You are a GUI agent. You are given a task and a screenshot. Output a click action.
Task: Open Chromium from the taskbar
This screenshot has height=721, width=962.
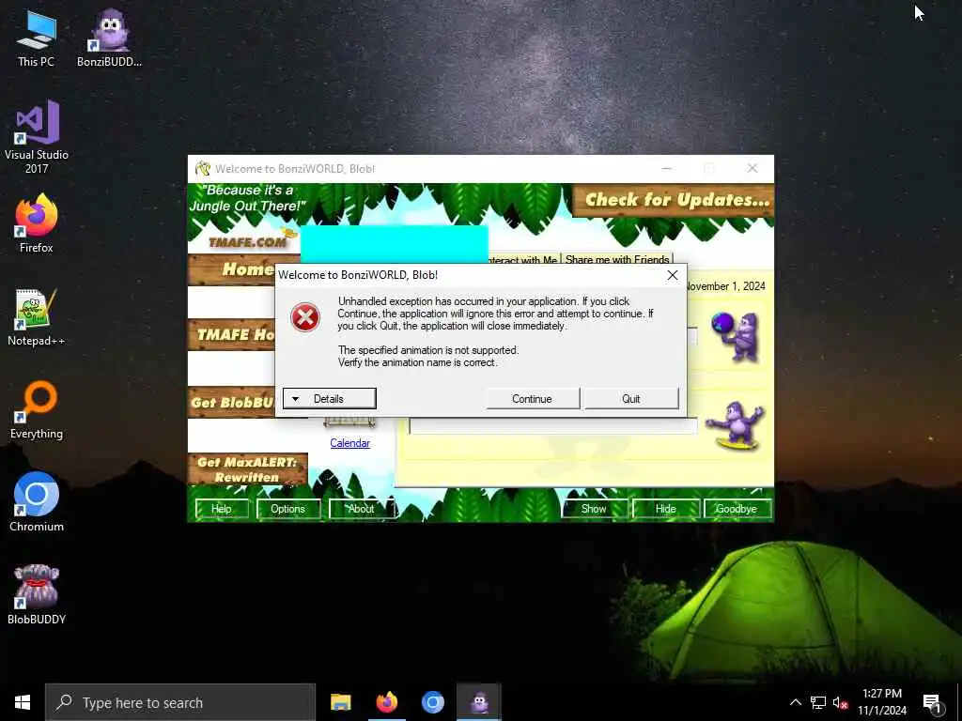[432, 702]
